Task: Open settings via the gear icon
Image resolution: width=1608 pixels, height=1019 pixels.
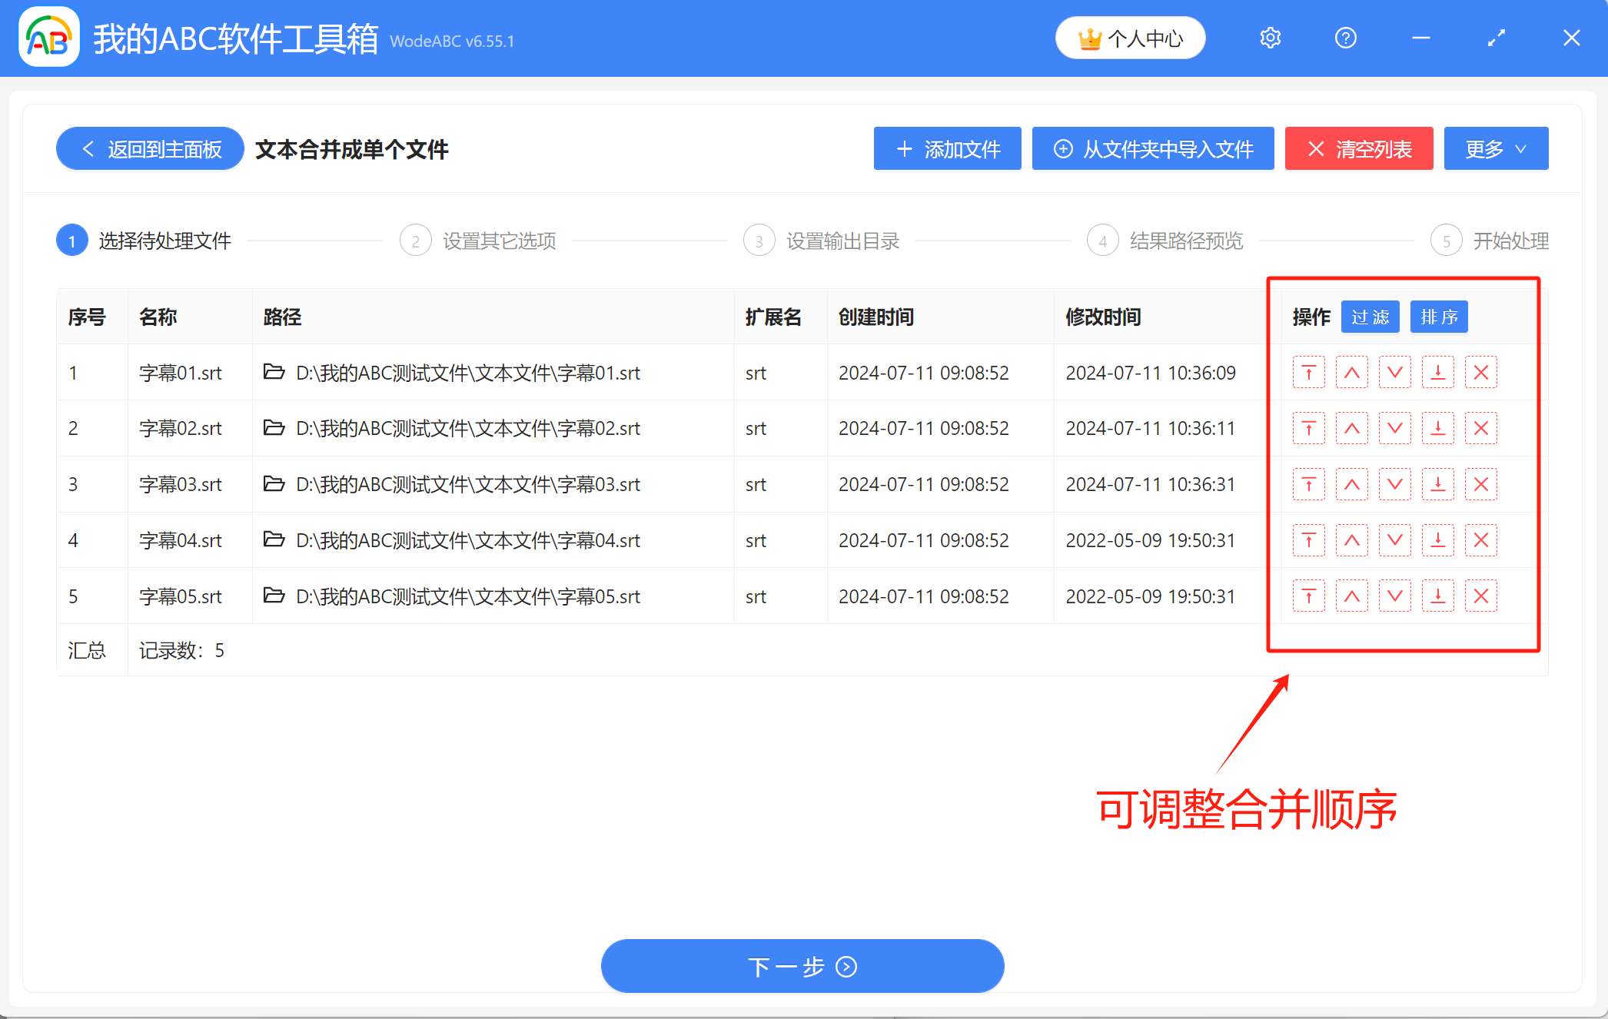Action: point(1270,37)
